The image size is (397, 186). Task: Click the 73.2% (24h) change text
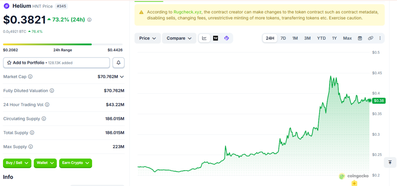click(x=68, y=20)
